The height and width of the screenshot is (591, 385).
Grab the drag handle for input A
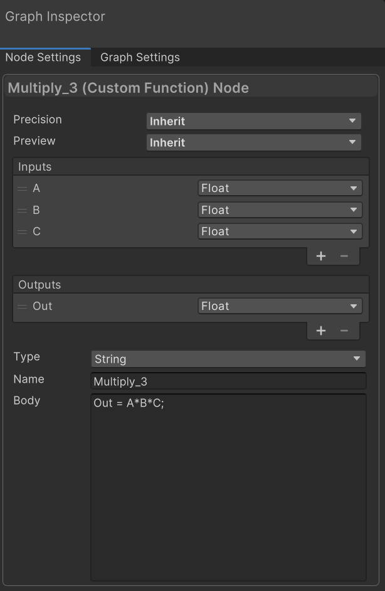pos(23,188)
